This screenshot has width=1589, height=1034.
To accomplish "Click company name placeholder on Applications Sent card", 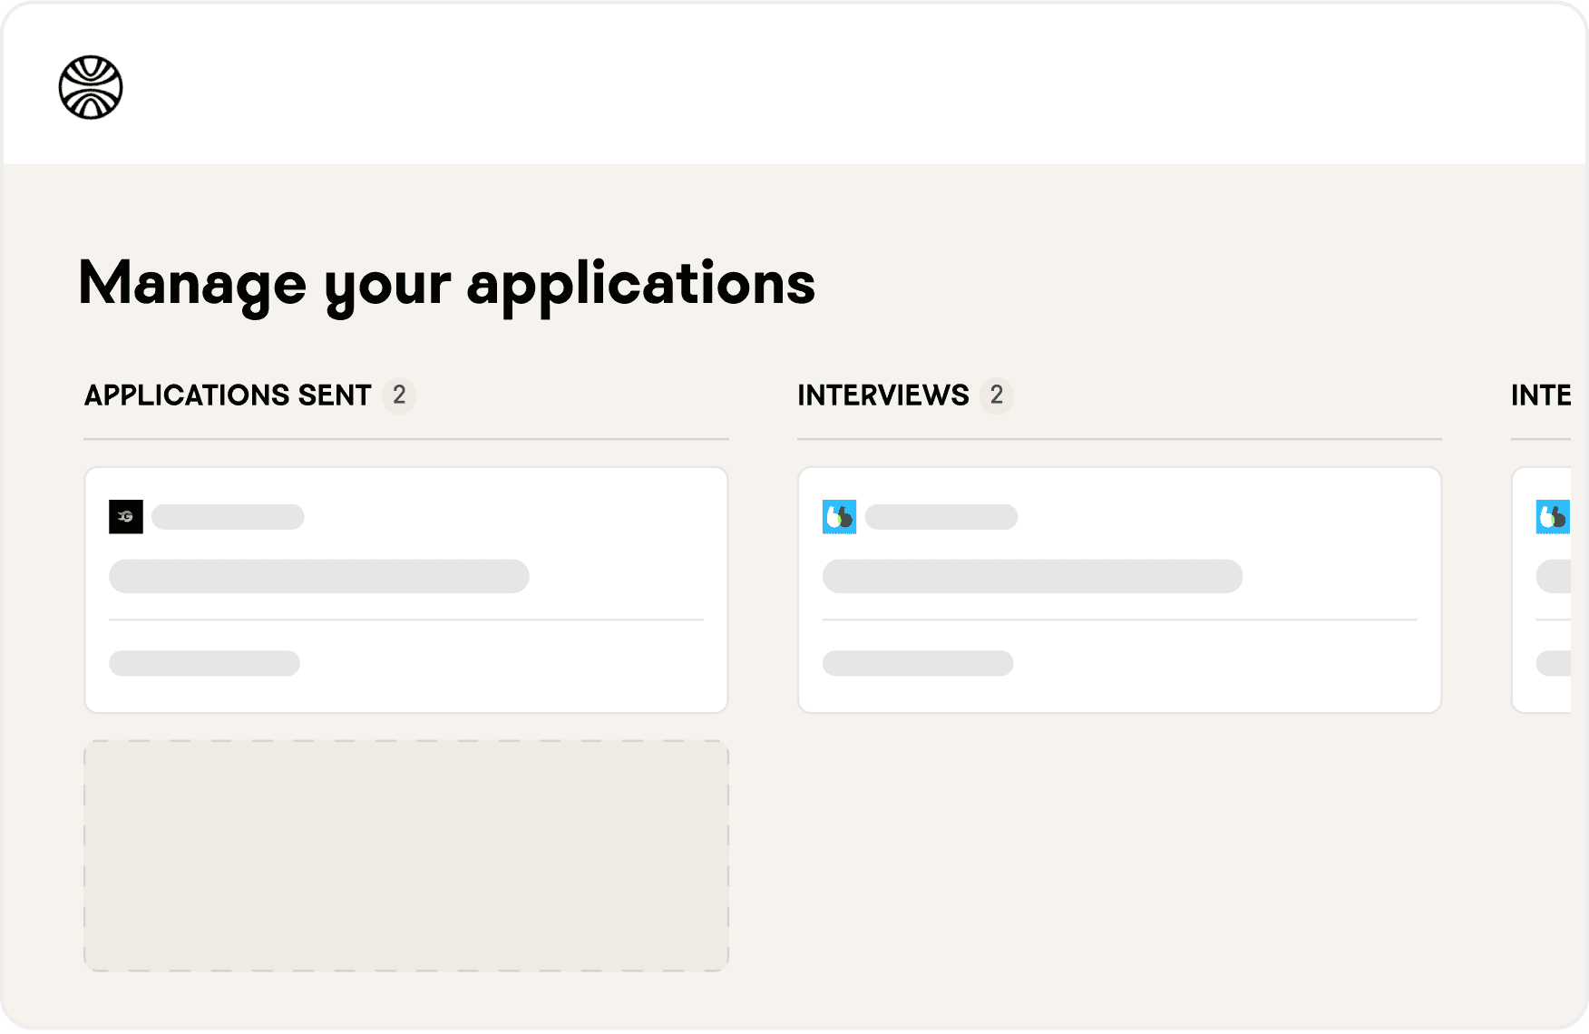I will pyautogui.click(x=228, y=517).
